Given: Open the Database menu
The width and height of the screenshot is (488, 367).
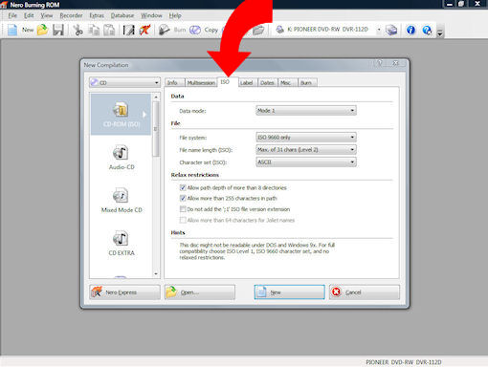Looking at the screenshot, I should coord(122,15).
